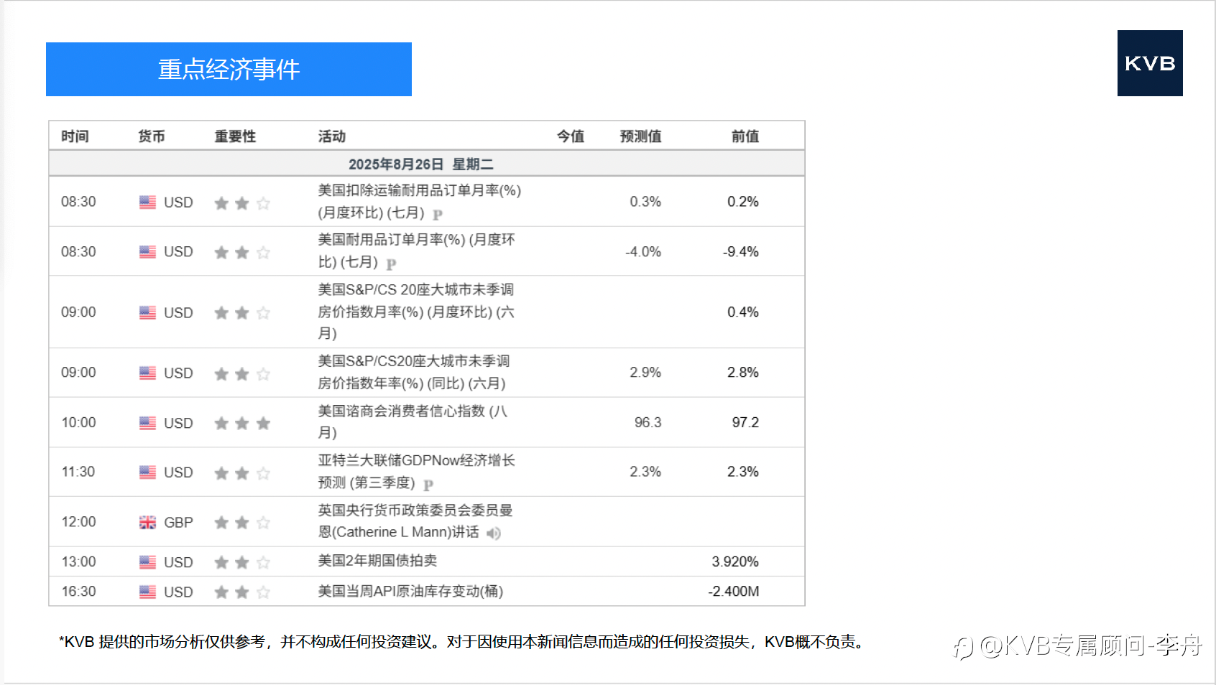Click the US flag in the 10:00 row
Image resolution: width=1216 pixels, height=685 pixels.
(147, 423)
